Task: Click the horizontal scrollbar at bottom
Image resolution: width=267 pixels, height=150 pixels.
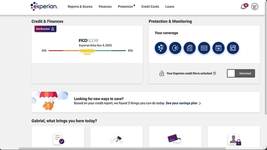Action: point(122,148)
